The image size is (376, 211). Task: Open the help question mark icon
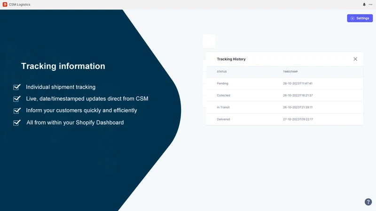[x=368, y=202]
